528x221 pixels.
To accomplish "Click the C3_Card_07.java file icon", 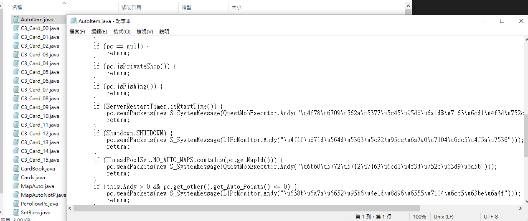I will point(16,89).
